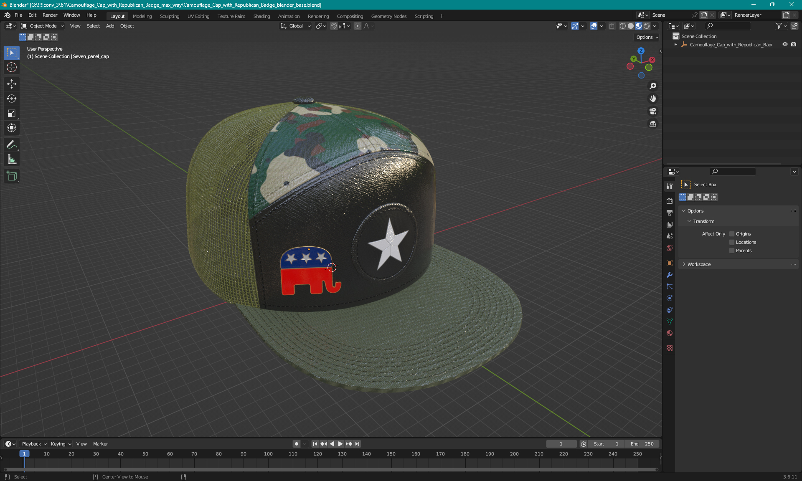Click the Pan view hand icon
The image size is (802, 481).
653,99
